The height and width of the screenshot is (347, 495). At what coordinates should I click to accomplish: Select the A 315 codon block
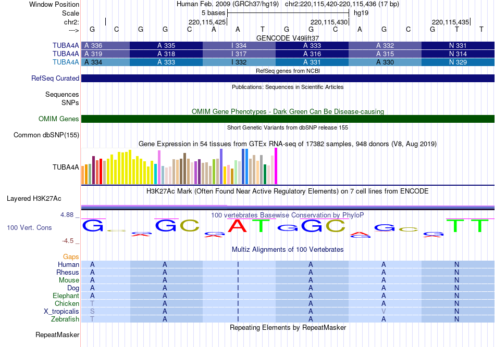coord(385,54)
